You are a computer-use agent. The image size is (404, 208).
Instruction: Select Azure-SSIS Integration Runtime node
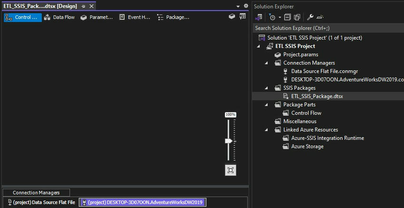coord(327,138)
